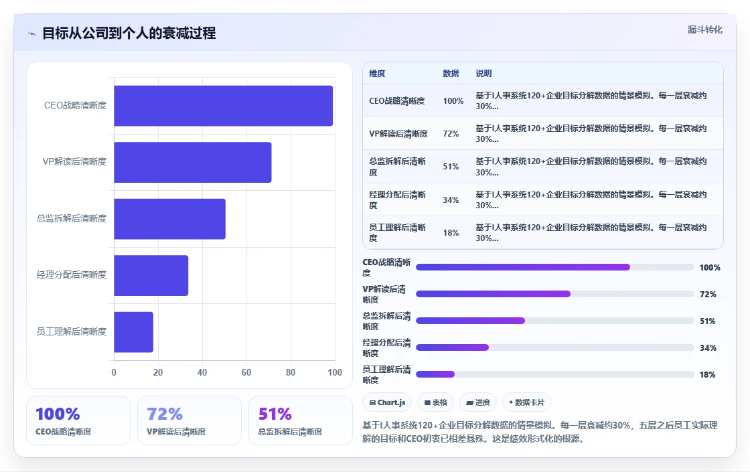Click the lightning icon beside the title
This screenshot has width=750, height=472.
[x=32, y=33]
